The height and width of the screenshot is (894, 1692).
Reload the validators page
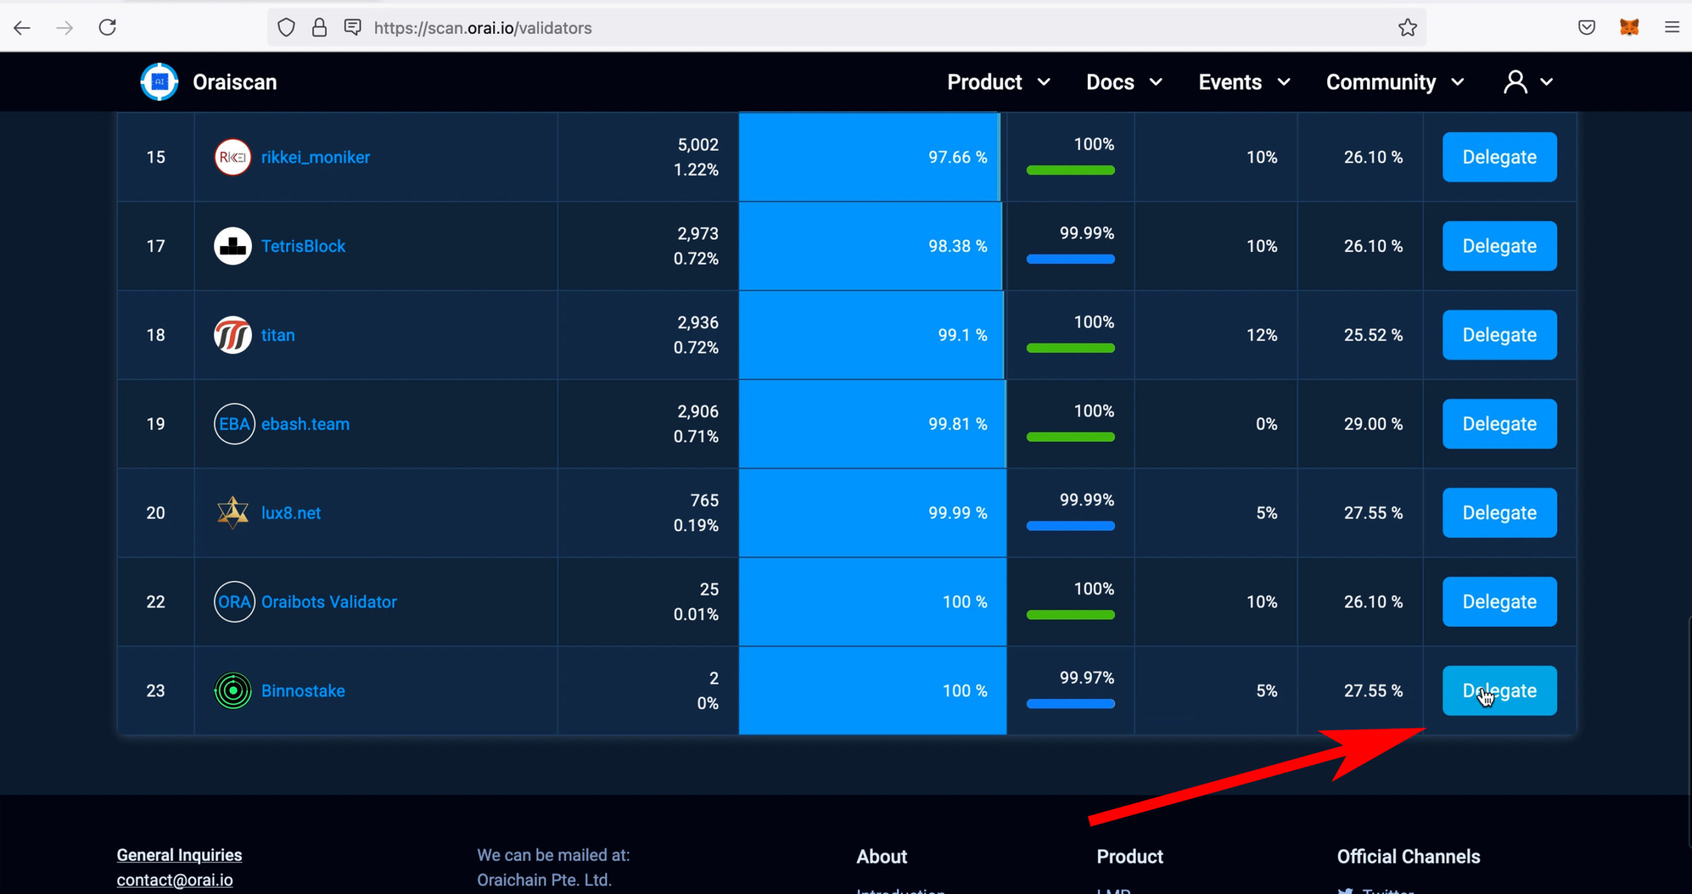click(107, 28)
